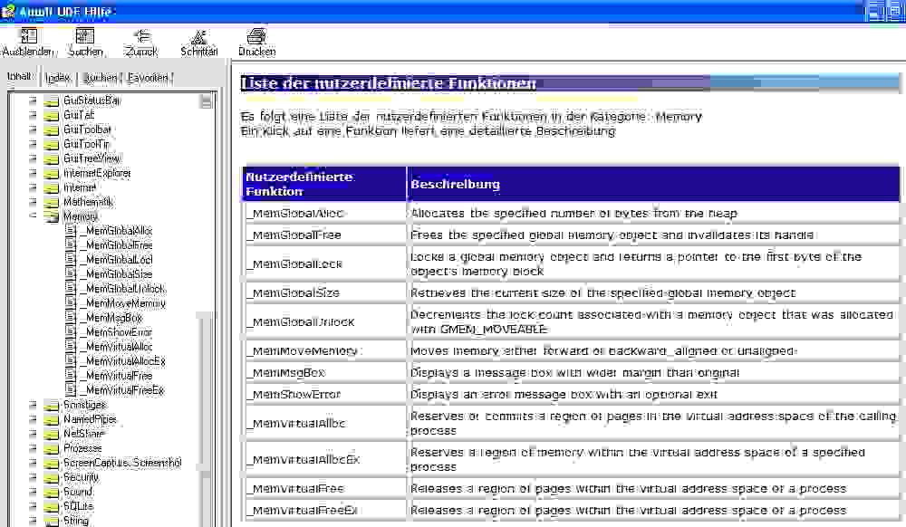Expand the Mathematik tree node
The height and width of the screenshot is (527, 906).
(34, 202)
